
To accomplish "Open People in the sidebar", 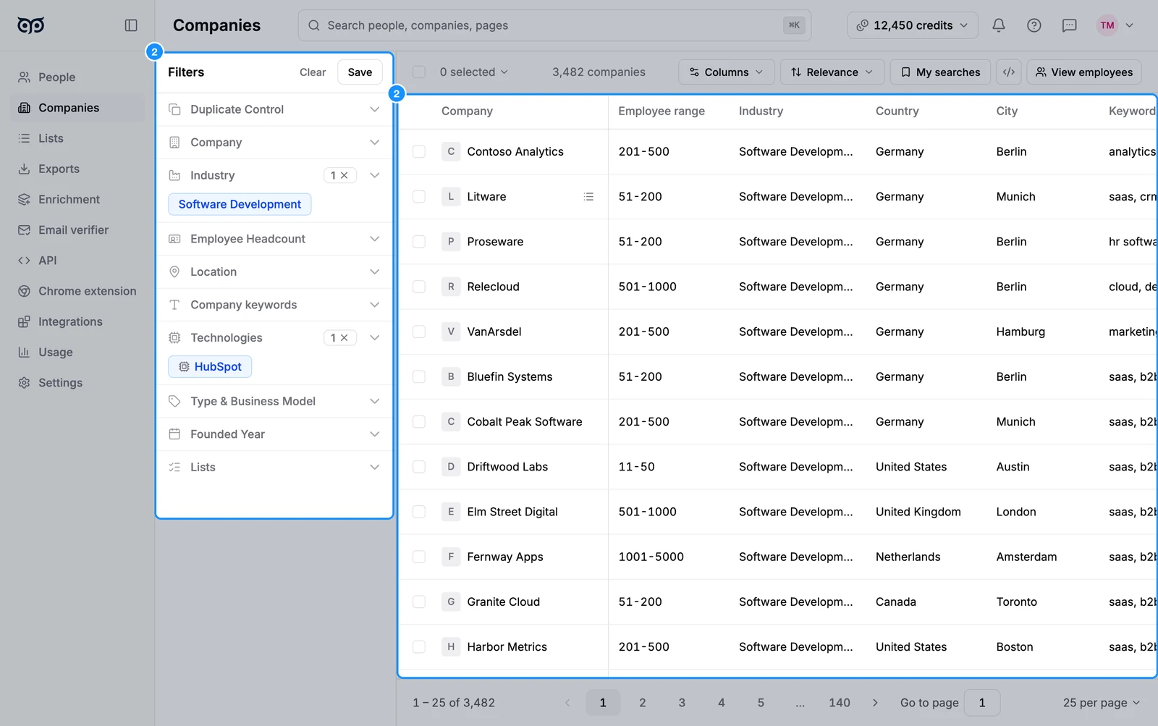I will pos(77,77).
